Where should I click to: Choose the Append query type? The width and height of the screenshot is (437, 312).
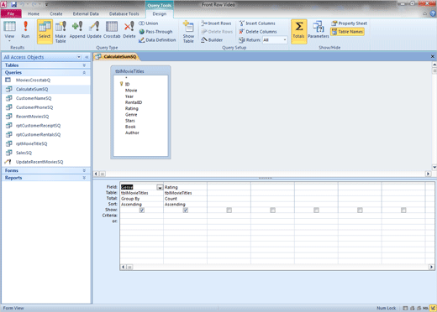pyautogui.click(x=77, y=29)
